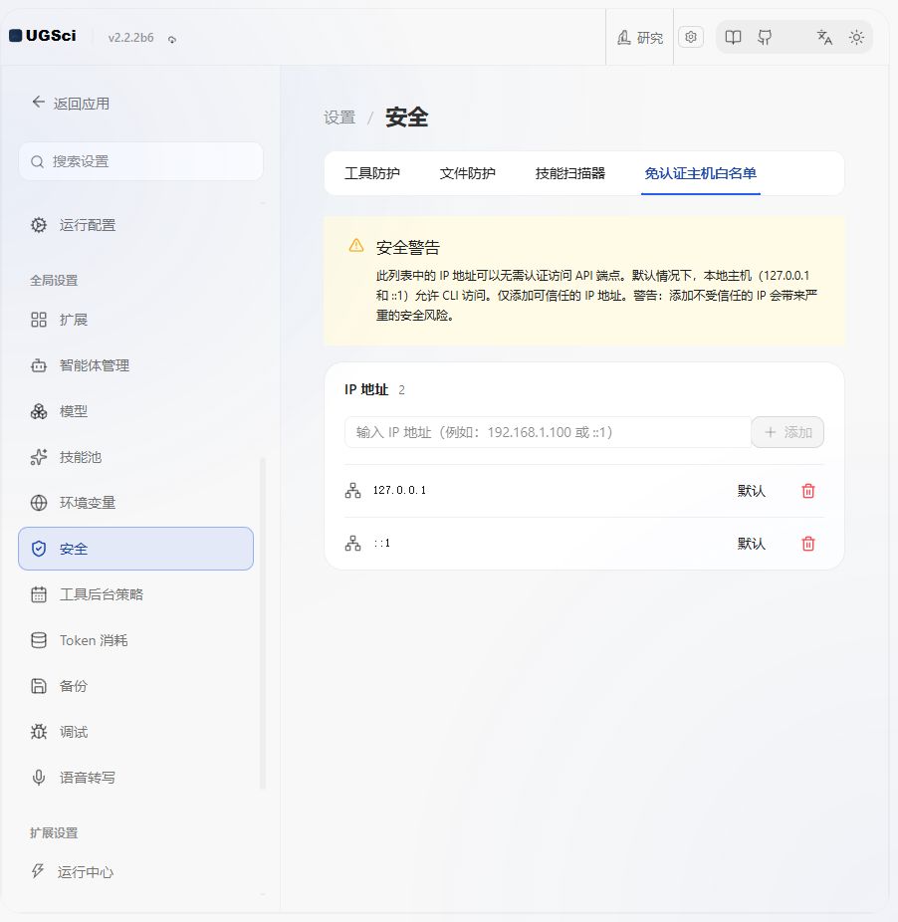The height and width of the screenshot is (922, 898).
Task: Open 环境变量 settings
Action: click(x=135, y=503)
